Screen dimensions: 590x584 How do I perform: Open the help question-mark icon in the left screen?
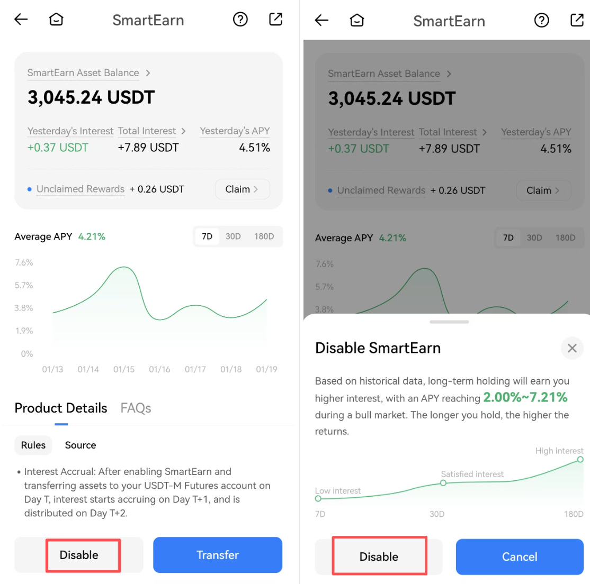tap(240, 20)
